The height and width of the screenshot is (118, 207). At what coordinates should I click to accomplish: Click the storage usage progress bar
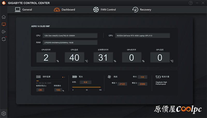point(49,81)
